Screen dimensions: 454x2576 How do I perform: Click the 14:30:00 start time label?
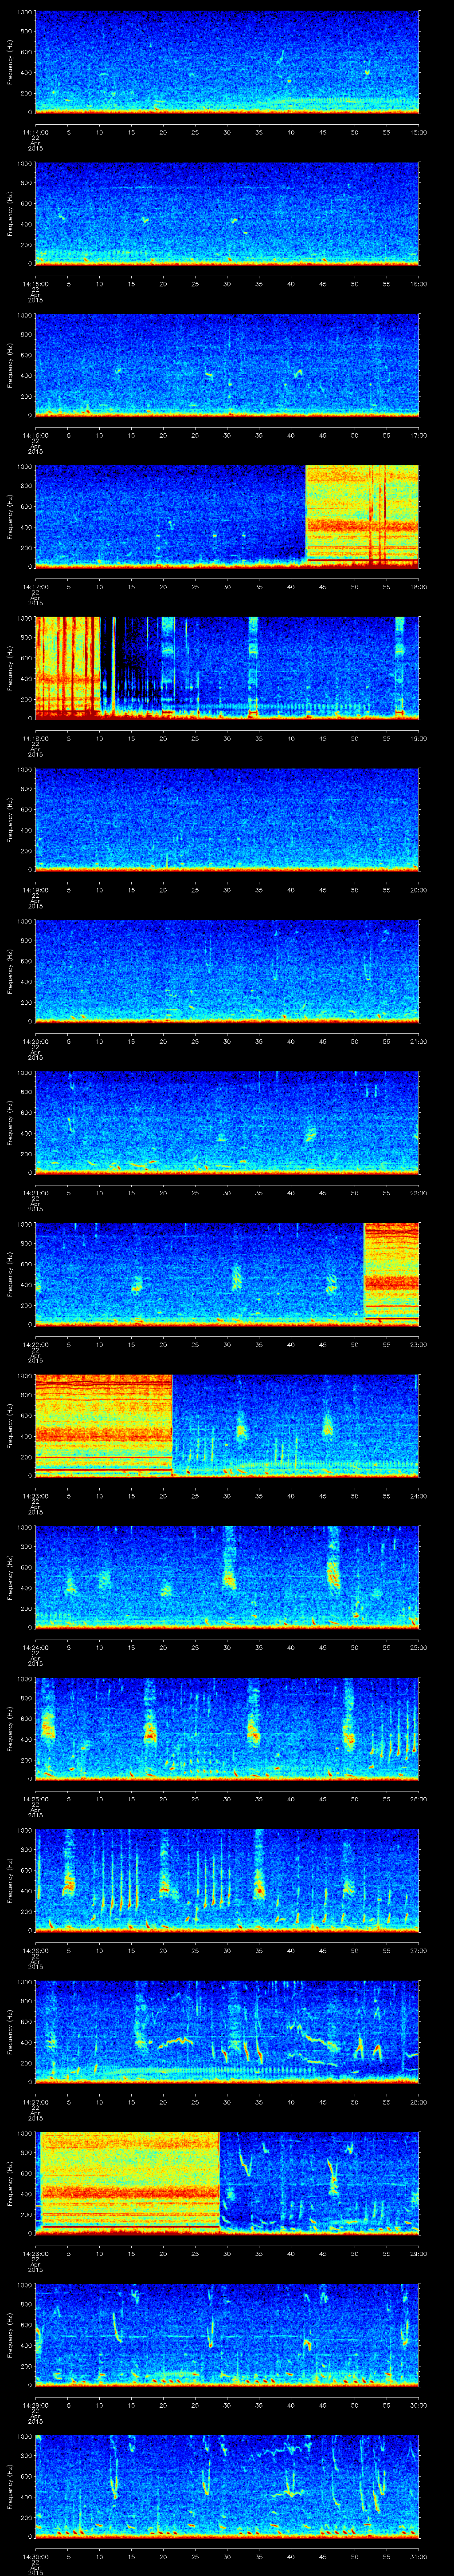coord(35,2556)
